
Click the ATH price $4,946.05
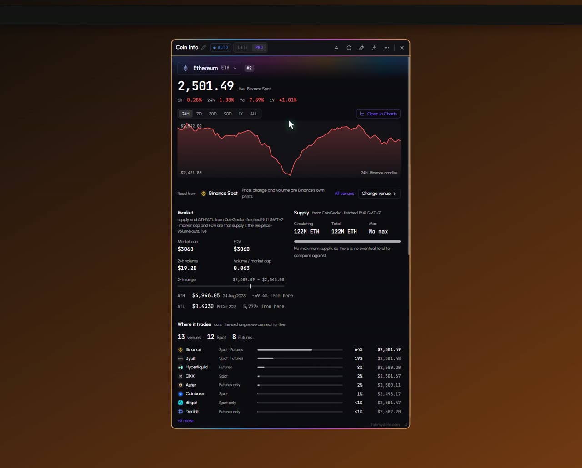[206, 296]
